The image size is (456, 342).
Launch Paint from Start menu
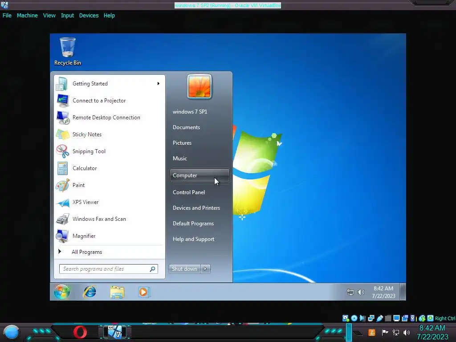(110, 185)
